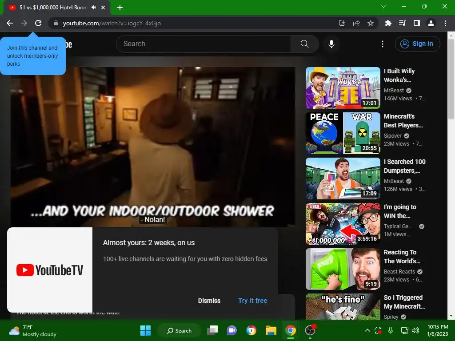This screenshot has height=341, width=455.
Task: Search with voice using the microphone icon
Action: [331, 44]
